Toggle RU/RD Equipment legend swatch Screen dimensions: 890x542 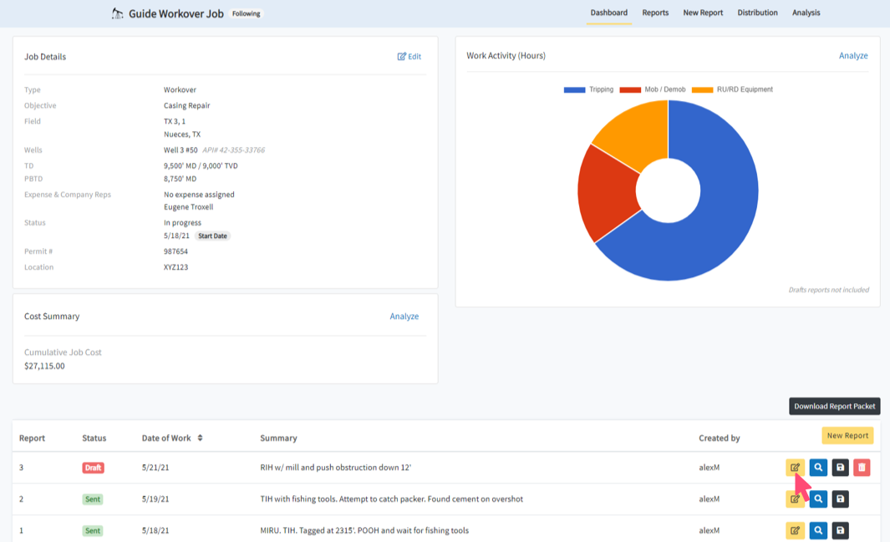(702, 89)
